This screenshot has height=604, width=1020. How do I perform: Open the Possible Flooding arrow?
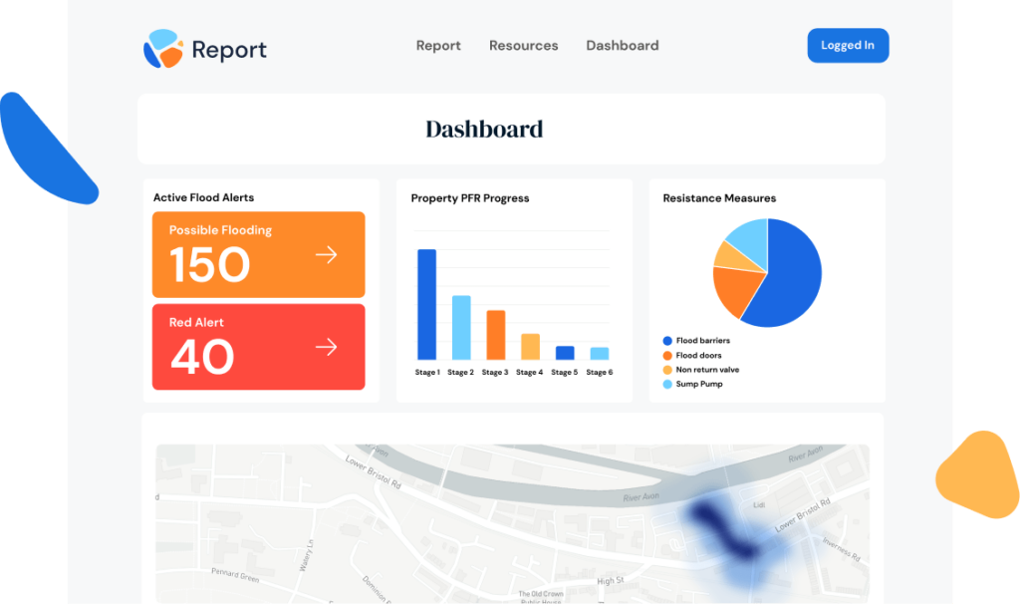[x=327, y=254]
